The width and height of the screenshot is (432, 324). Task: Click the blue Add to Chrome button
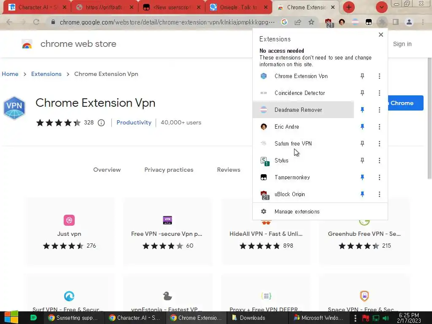pyautogui.click(x=405, y=103)
